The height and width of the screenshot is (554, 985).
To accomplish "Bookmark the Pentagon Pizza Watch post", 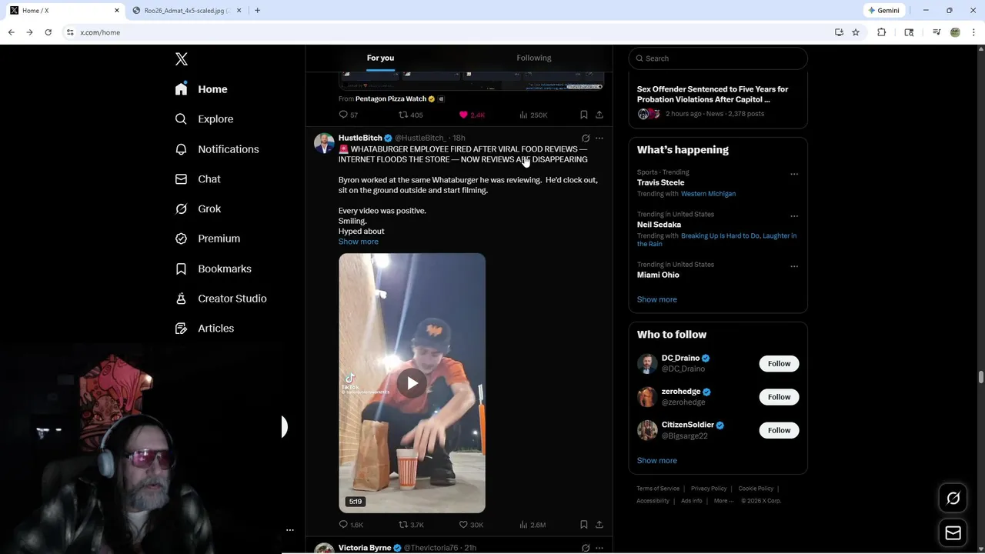I will coord(584,115).
